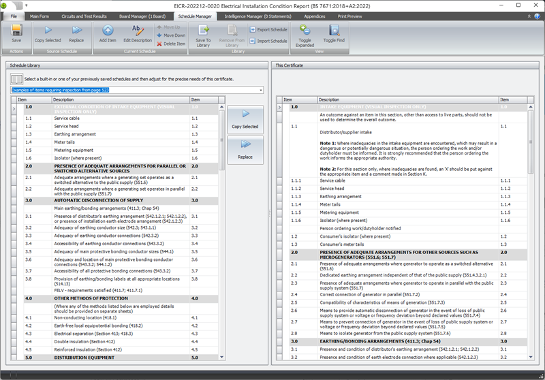Open the Print Preview tab
This screenshot has height=380, width=545.
pyautogui.click(x=349, y=16)
